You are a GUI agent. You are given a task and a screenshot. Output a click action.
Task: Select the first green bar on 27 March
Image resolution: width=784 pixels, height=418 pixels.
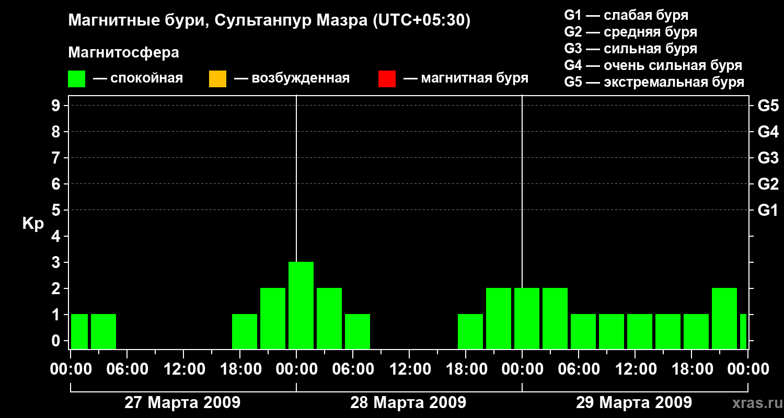tap(79, 331)
